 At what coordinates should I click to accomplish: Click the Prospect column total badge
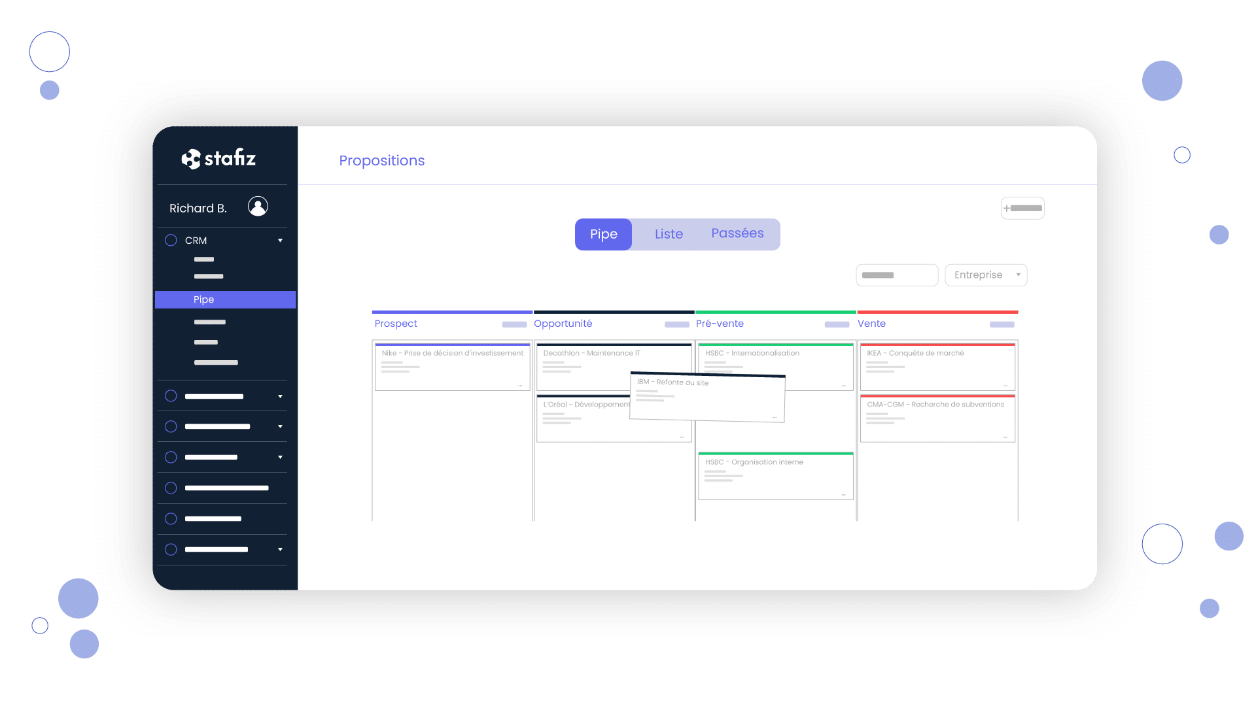point(514,324)
